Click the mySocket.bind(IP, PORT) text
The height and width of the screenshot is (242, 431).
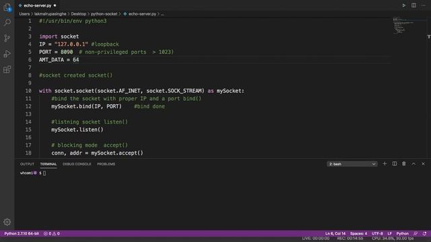(x=86, y=106)
